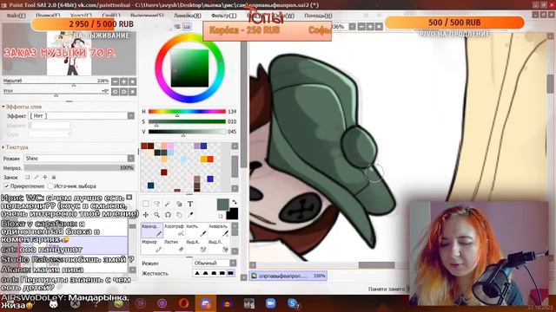Reset the Угол rotation angle

132,92
